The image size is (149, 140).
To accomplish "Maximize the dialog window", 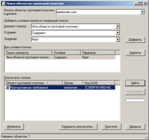I will coord(140,4).
